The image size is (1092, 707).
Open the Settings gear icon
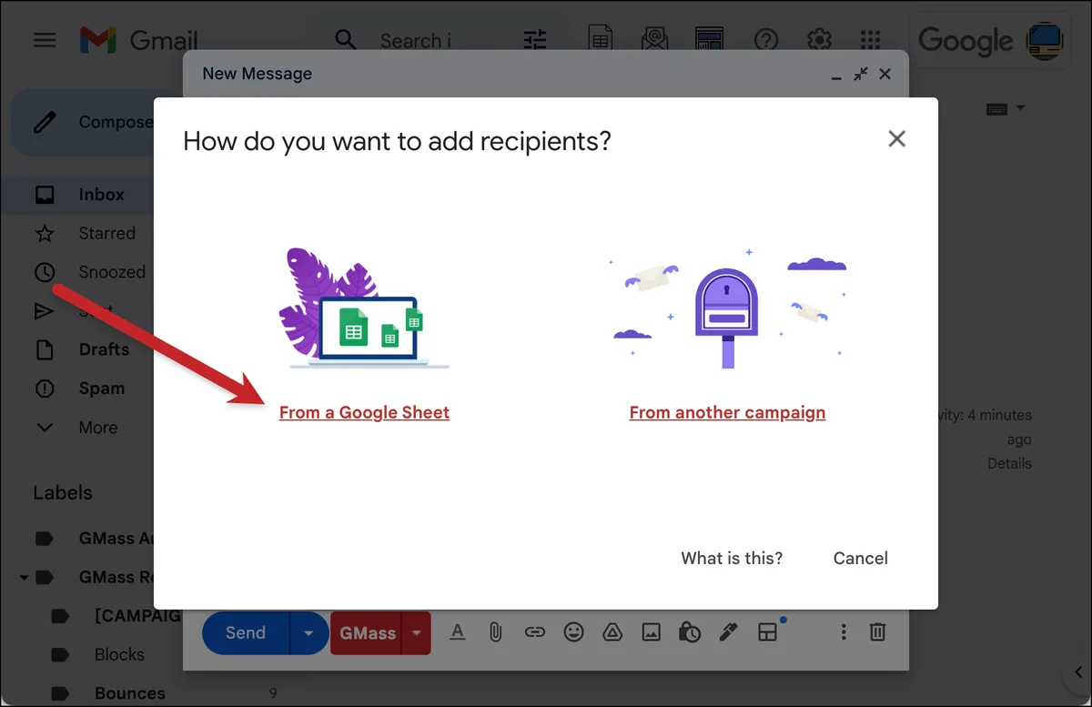pyautogui.click(x=820, y=40)
